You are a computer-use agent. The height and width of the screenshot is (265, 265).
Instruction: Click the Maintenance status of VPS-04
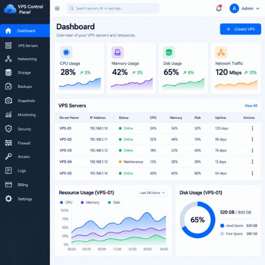coord(131,162)
